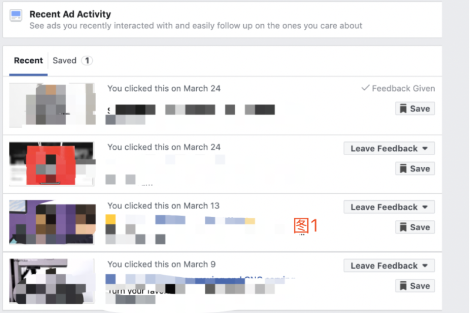Open the March 9 ad thumbnail
470x313 pixels.
point(52,281)
